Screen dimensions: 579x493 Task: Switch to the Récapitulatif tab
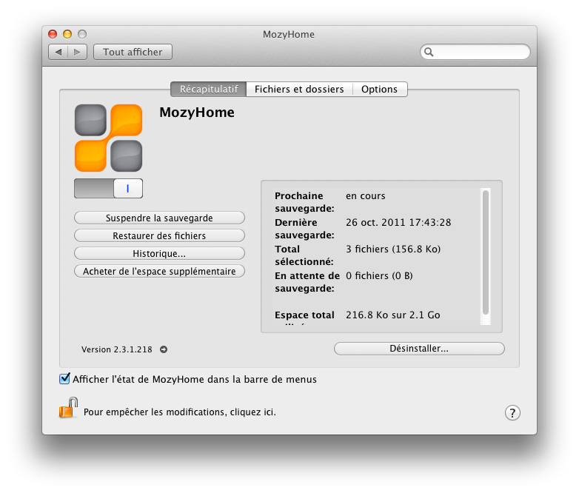click(x=209, y=90)
